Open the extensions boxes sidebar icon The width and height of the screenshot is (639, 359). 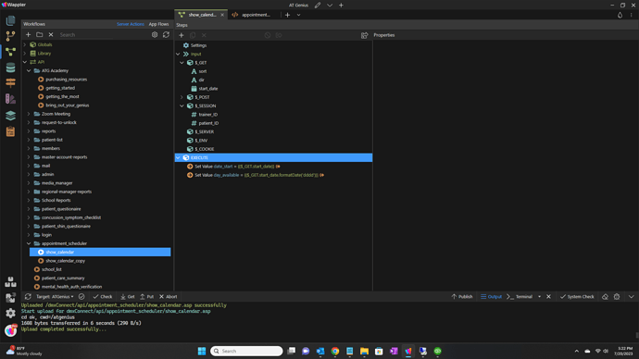tap(10, 281)
